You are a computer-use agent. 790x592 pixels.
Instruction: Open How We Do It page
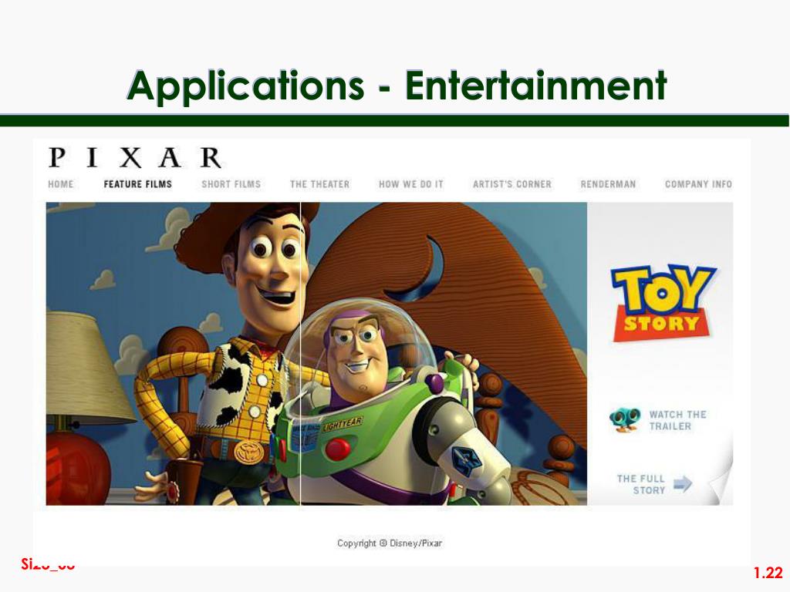tap(411, 184)
